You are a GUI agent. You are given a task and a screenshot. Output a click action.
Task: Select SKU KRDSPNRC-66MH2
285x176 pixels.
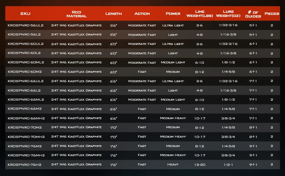(26, 118)
